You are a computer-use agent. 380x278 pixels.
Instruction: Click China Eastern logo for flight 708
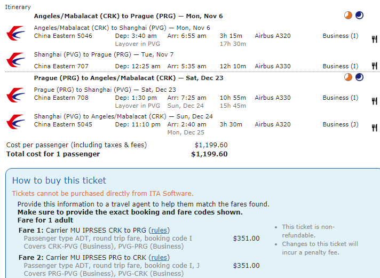pyautogui.click(x=15, y=95)
